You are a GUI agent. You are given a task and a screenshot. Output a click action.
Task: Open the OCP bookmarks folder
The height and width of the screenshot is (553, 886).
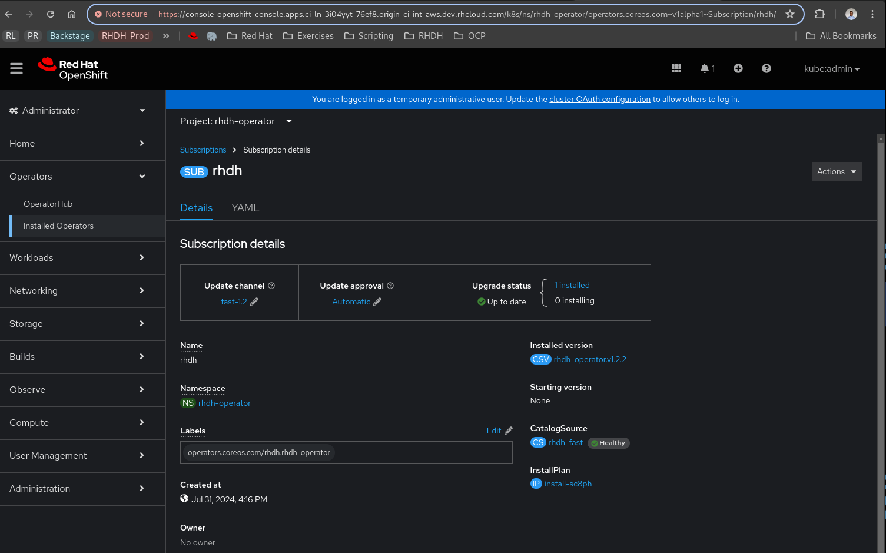[x=470, y=36]
